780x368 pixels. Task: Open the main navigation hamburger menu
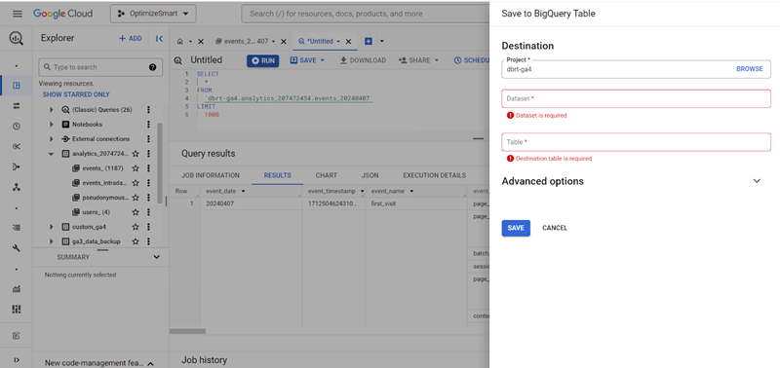pos(18,14)
